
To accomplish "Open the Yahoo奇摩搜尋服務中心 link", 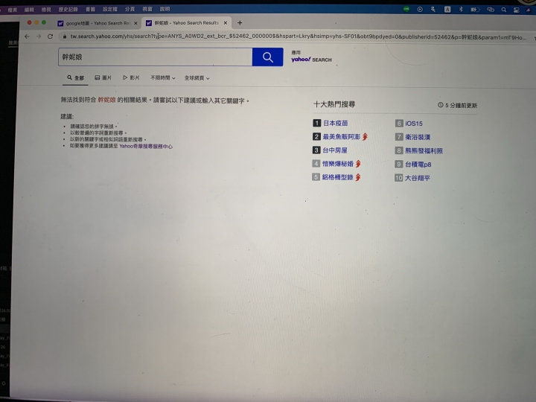I will (x=146, y=147).
